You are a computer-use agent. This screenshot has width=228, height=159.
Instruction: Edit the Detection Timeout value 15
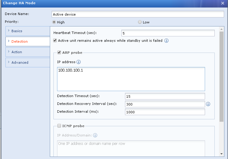click(165, 96)
